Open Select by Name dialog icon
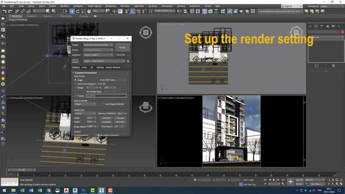 (53, 11)
